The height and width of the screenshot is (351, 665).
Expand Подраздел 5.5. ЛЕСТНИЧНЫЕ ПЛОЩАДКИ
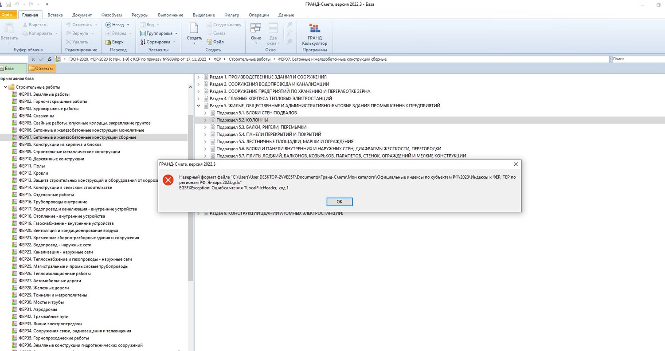205,142
